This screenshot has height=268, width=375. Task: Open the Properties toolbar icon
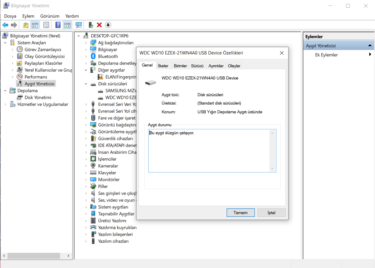pos(46,25)
